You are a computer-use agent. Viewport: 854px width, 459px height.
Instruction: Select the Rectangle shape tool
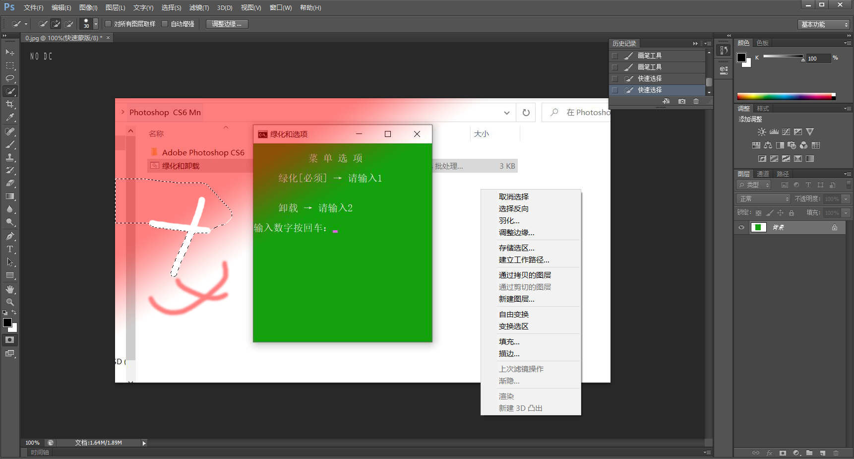pos(10,275)
